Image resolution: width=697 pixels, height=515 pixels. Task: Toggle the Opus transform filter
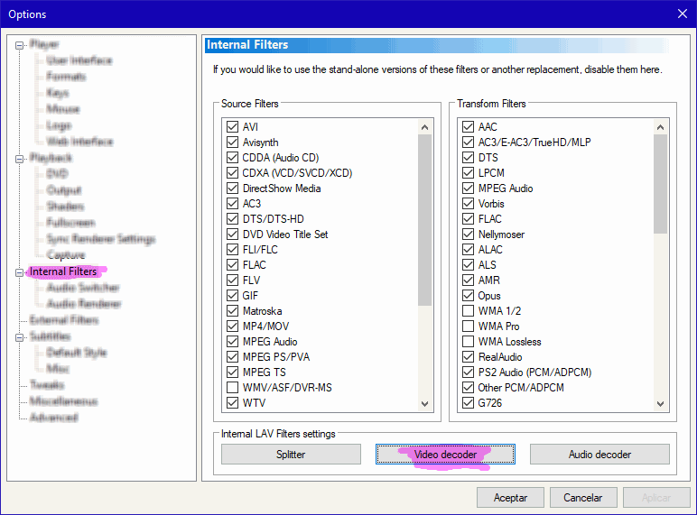click(x=468, y=296)
